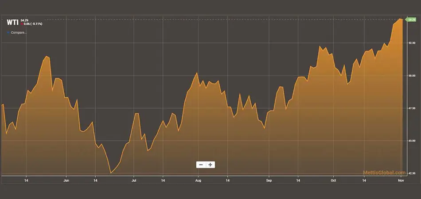The height and width of the screenshot is (199, 421).
Task: Zoom in with the plus button
Action: [x=210, y=165]
